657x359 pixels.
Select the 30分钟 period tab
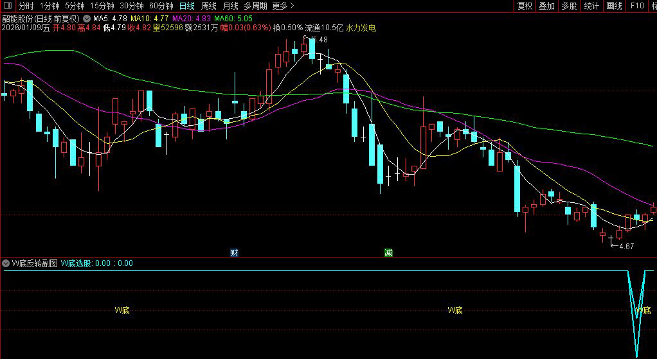coord(132,6)
